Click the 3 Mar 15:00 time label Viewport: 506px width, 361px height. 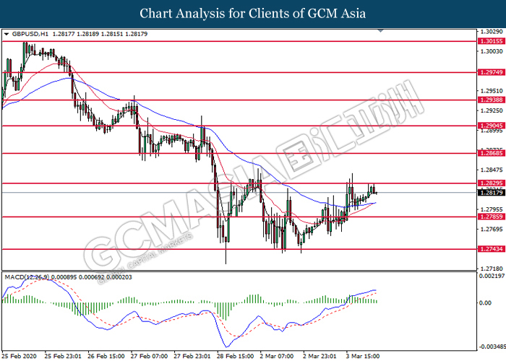pyautogui.click(x=363, y=356)
